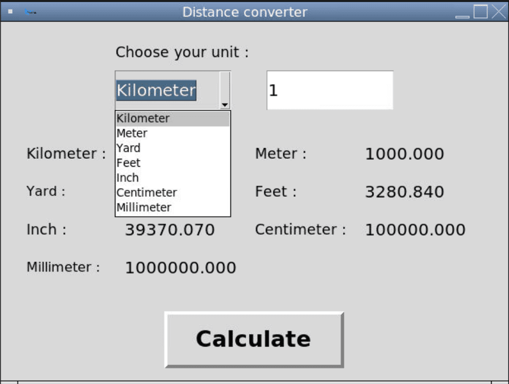Click the 'Inch :' result label
This screenshot has height=384, width=509.
tap(46, 229)
